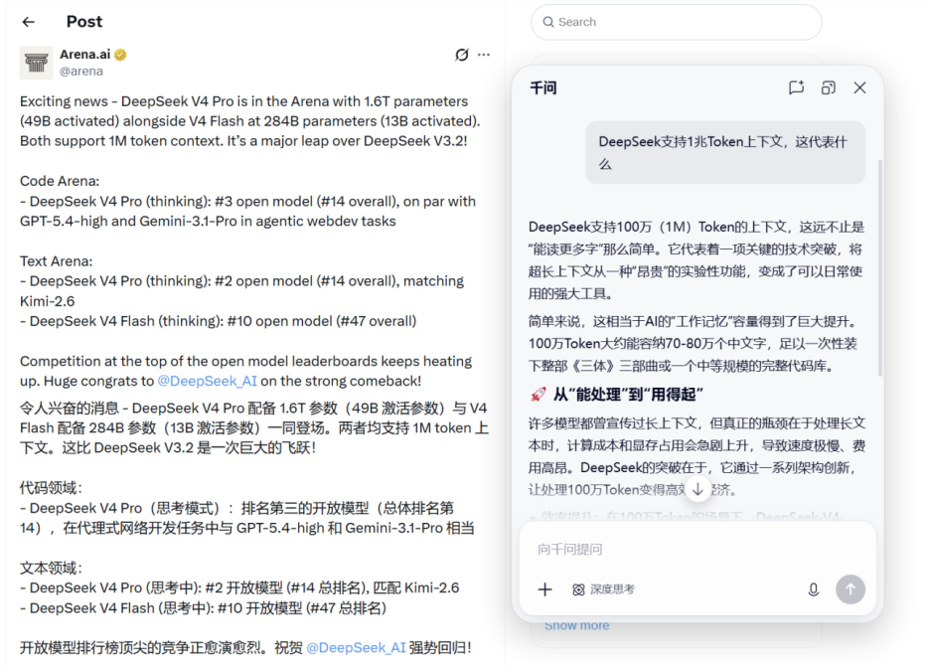
Task: Click Arena.ai verified badge
Action: (x=120, y=55)
